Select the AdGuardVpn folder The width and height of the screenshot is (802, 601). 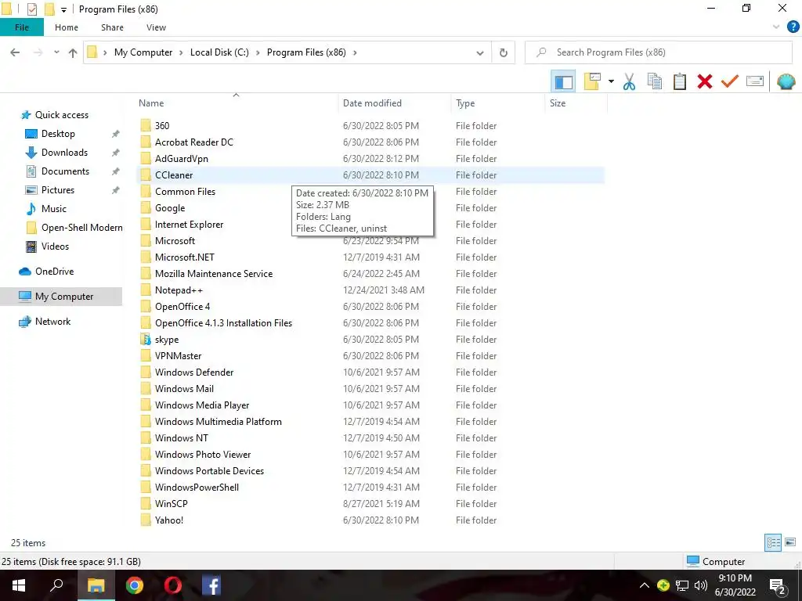click(182, 158)
